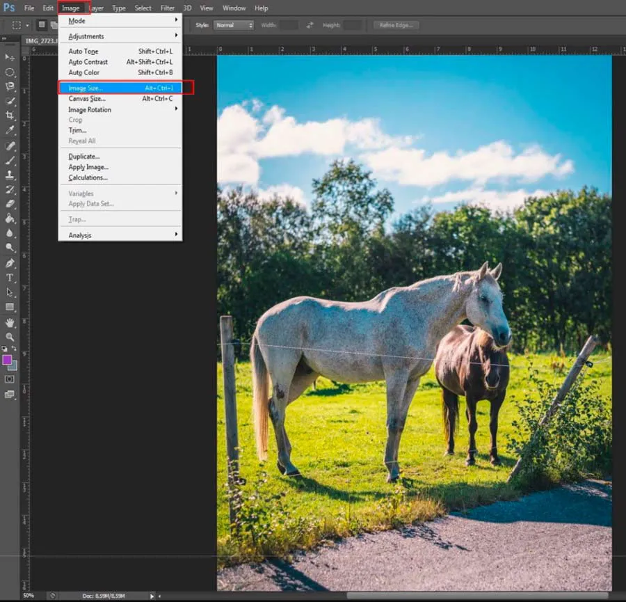Toggle Quick Mask mode
The image size is (626, 602).
point(10,379)
